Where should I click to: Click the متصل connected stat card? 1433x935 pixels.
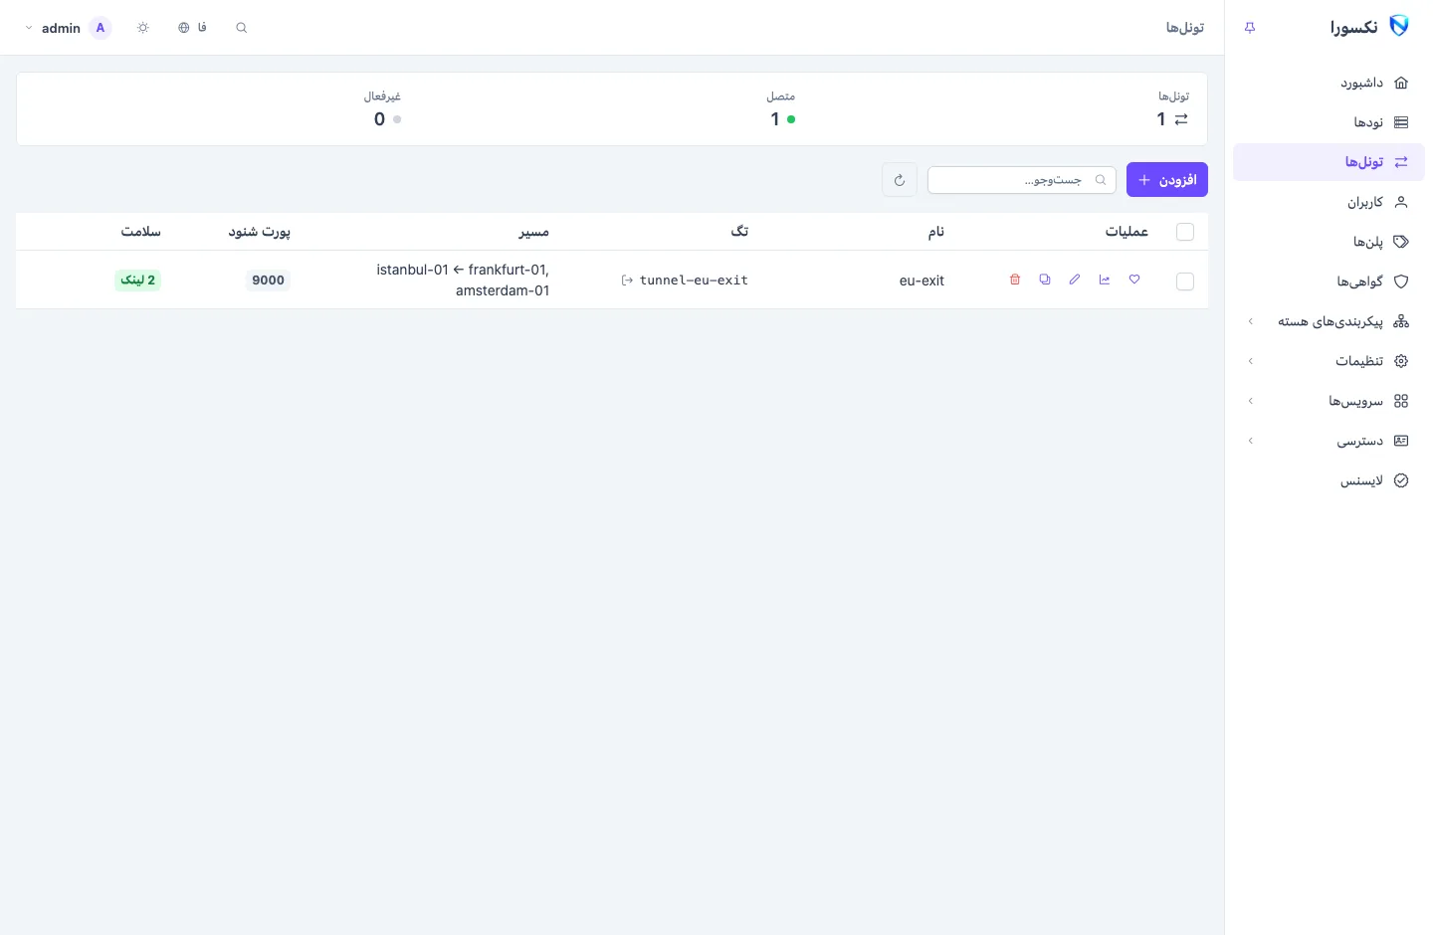781,108
